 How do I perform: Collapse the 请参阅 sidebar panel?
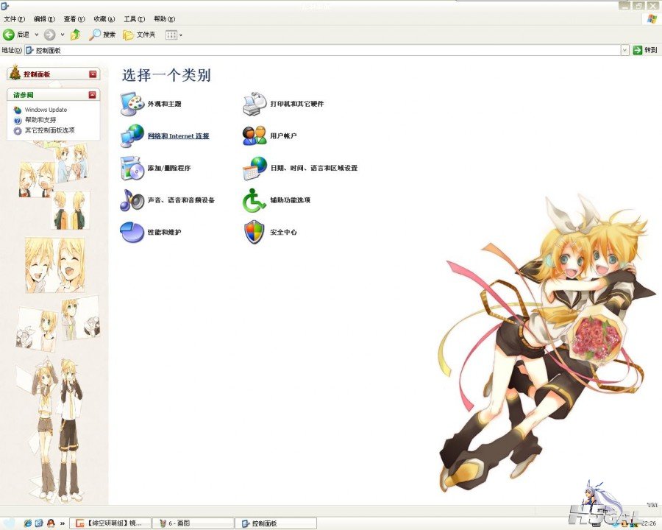click(x=93, y=95)
